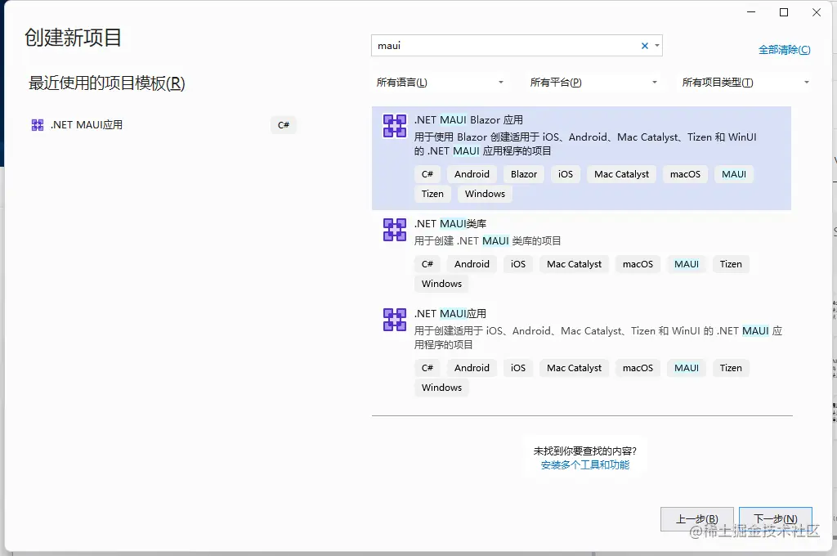Viewport: 837px width, 556px height.
Task: Open the search history dropdown arrow
Action: tap(657, 46)
